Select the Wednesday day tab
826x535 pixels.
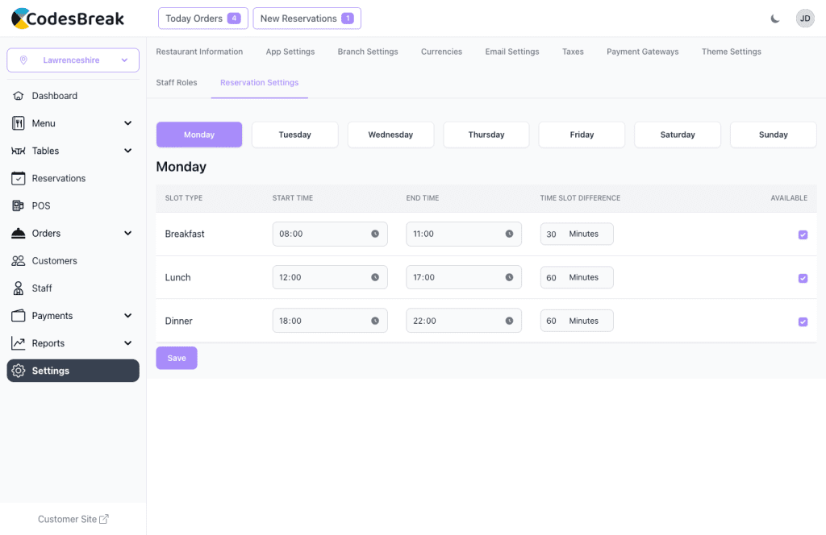[x=390, y=135]
